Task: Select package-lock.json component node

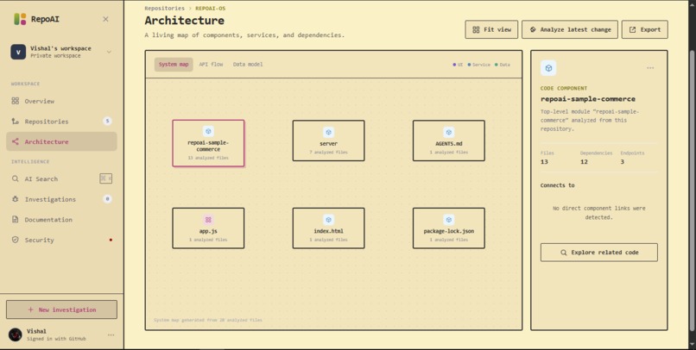Action: pos(449,228)
